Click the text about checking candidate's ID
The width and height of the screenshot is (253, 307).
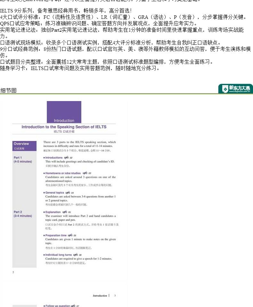pos(80,161)
